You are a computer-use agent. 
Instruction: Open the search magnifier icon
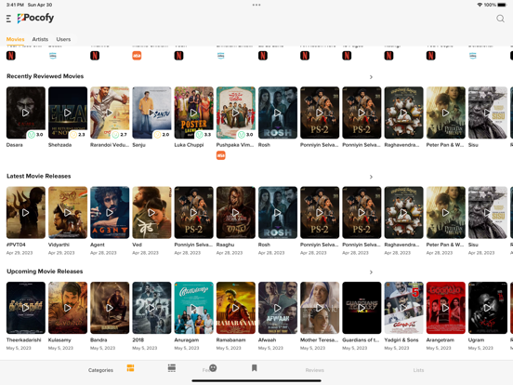[x=500, y=19]
